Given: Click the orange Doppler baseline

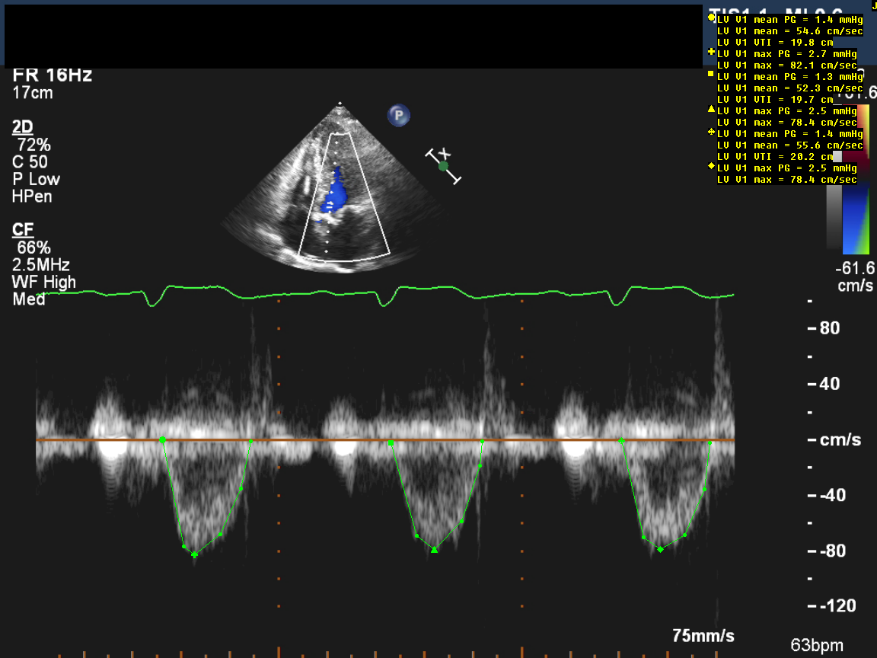Looking at the screenshot, I should point(533,440).
